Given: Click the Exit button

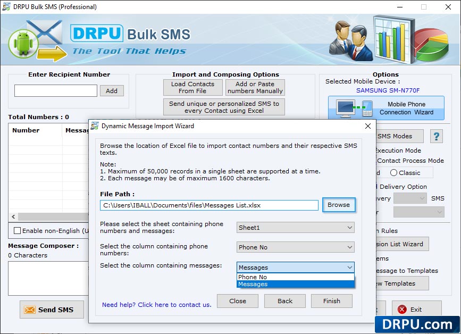Looking at the screenshot, I should click(417, 310).
